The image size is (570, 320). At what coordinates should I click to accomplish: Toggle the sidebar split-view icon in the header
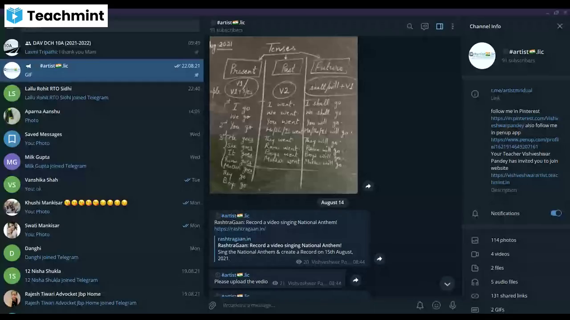click(x=440, y=26)
